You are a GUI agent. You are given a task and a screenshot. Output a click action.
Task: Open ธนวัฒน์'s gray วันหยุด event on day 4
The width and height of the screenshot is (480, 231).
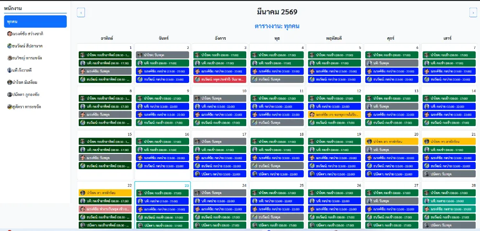(x=277, y=80)
